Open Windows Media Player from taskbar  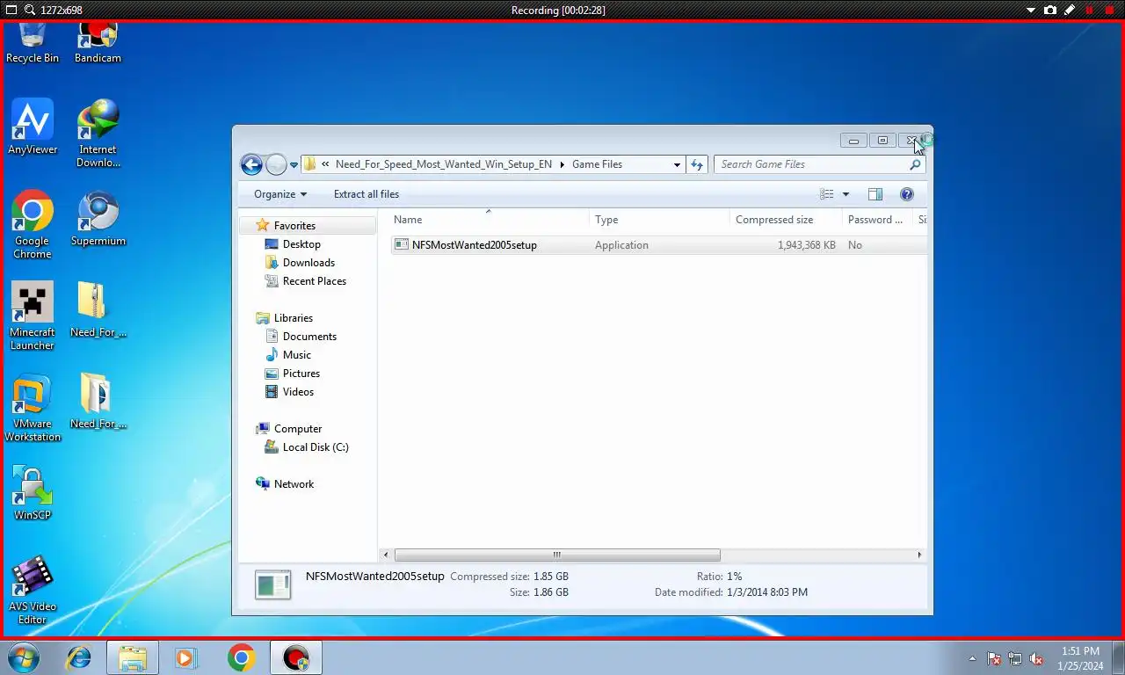pos(185,657)
